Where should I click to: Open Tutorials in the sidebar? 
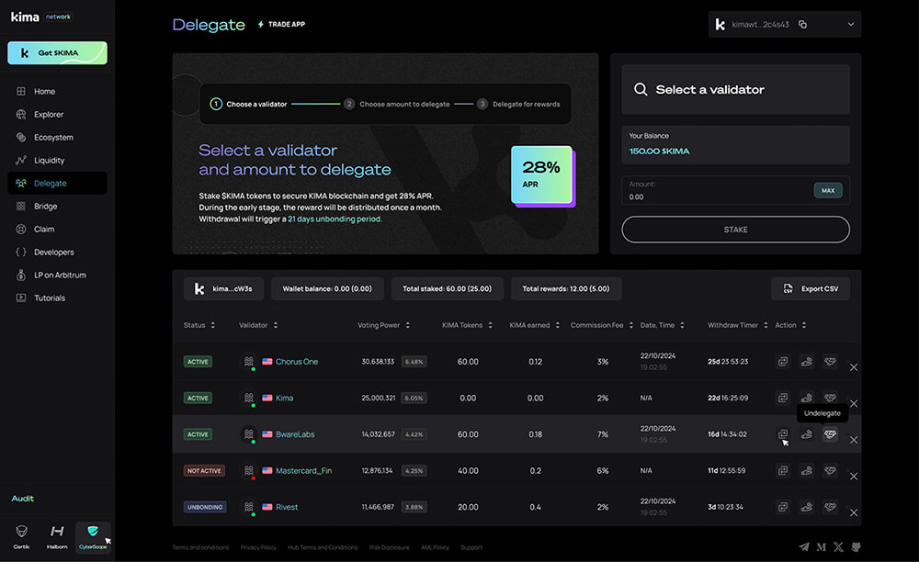coord(57,298)
